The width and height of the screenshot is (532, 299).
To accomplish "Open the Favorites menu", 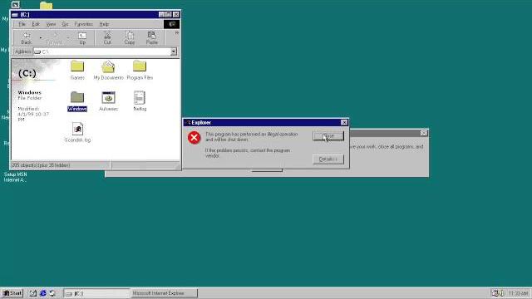I will point(83,24).
